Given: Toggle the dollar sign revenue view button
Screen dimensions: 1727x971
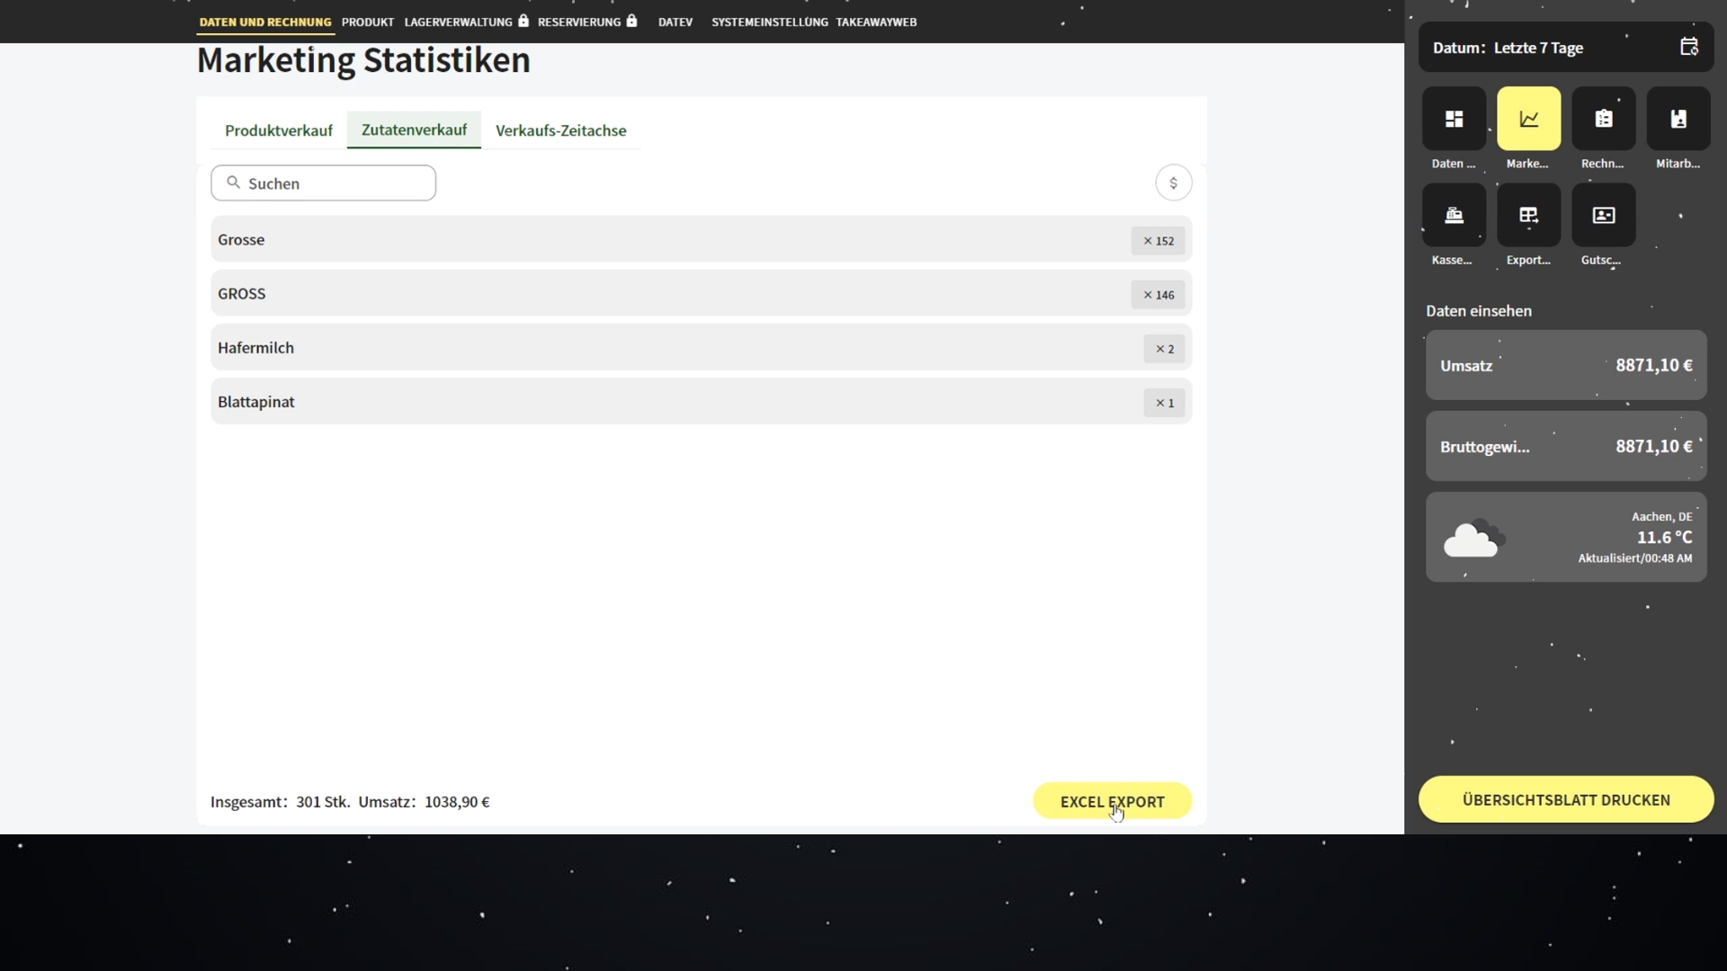Looking at the screenshot, I should 1173,183.
